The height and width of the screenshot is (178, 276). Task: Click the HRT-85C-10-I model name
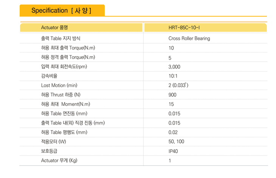coord(184,28)
